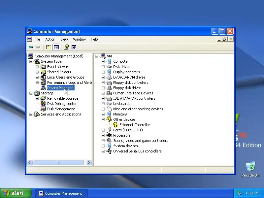Click the Keyboards device icon
The height and width of the screenshot is (198, 264).
tap(109, 104)
